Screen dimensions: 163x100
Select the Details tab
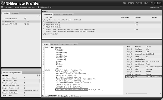46,44
